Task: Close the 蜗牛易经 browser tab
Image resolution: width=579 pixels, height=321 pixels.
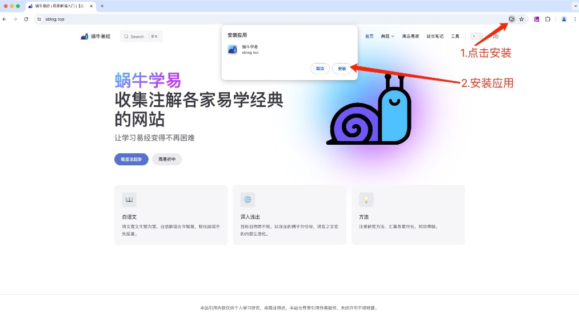Action: coord(91,6)
